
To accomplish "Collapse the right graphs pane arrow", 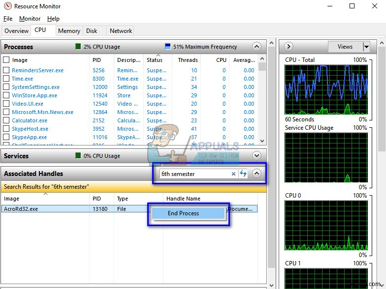I will click(289, 47).
